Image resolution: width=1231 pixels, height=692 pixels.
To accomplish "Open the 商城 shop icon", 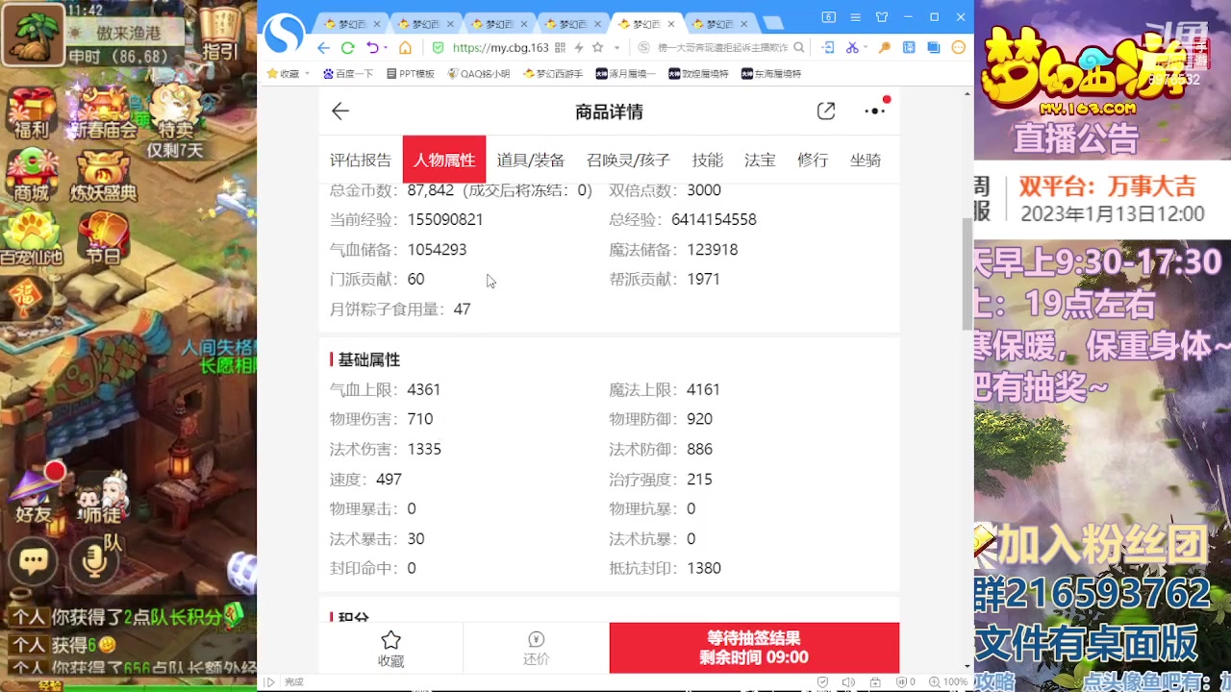I will click(31, 175).
